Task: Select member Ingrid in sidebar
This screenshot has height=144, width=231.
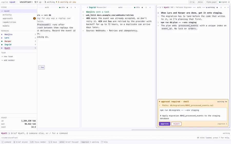Action: 18,45
